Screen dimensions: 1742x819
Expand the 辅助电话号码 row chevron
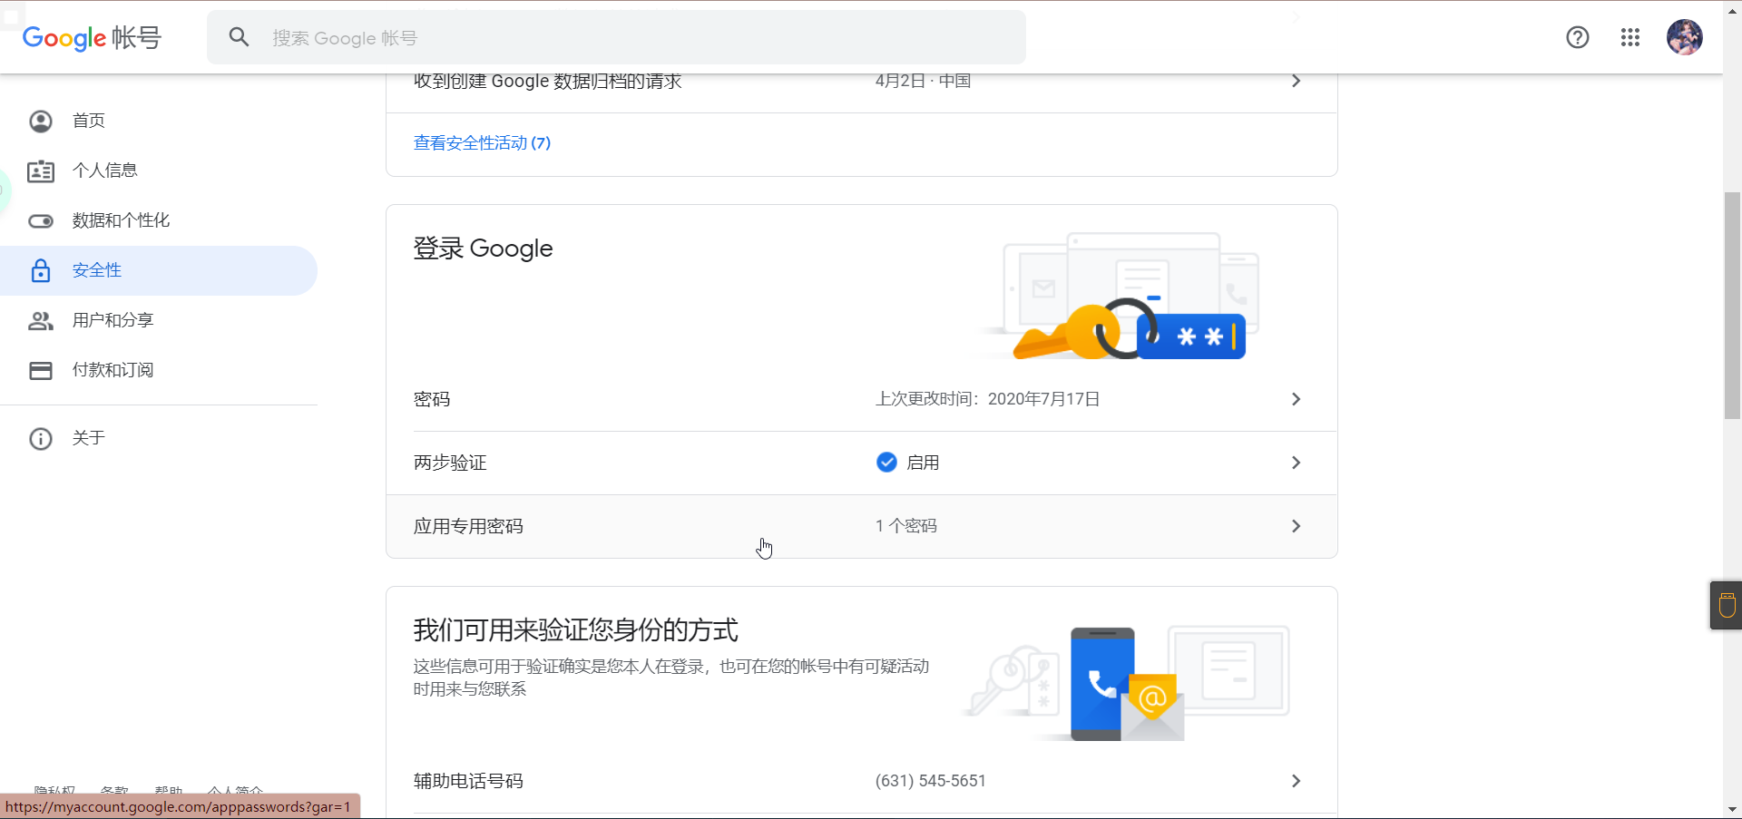(x=1296, y=781)
